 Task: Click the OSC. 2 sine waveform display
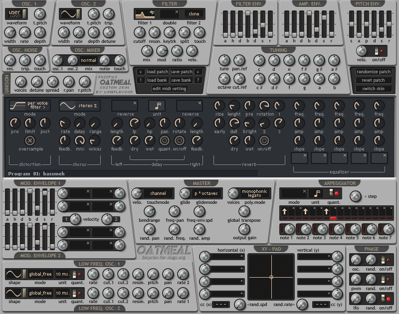point(70,14)
